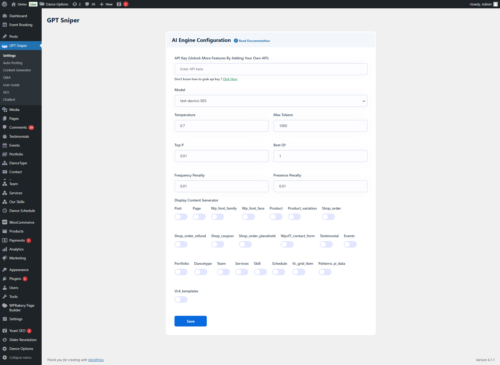Enable the Shop_order toggle switch
The image size is (500, 365).
pyautogui.click(x=328, y=217)
